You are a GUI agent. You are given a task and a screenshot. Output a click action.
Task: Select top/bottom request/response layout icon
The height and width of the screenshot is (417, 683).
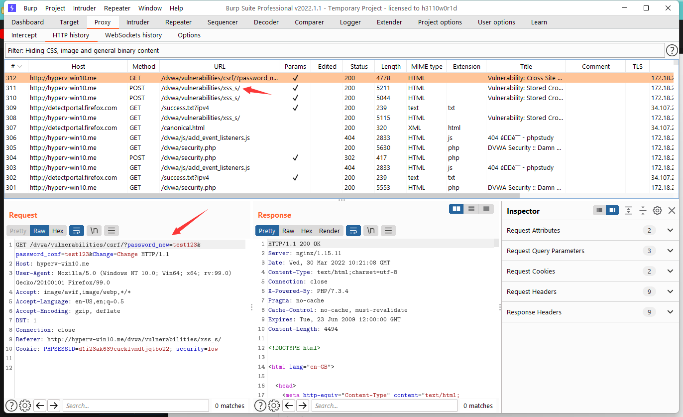point(471,209)
